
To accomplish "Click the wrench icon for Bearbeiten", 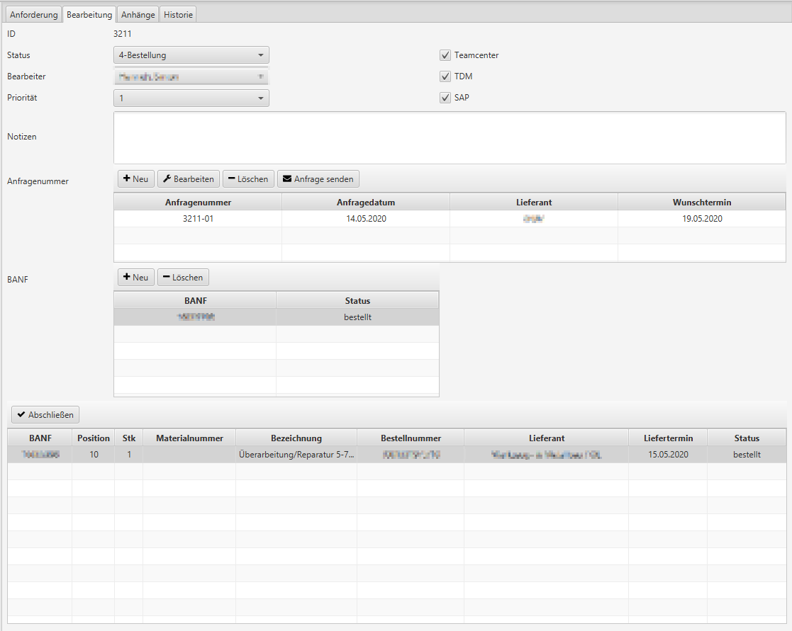I will (167, 179).
